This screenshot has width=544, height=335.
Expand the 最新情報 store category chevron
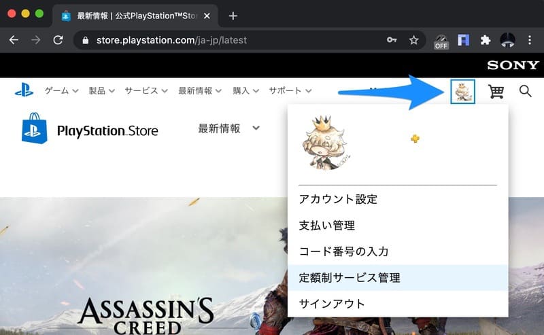click(x=256, y=128)
